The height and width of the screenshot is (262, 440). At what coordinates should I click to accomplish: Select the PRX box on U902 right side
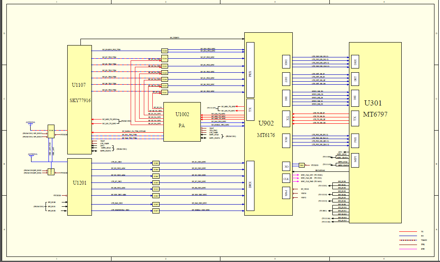click(x=286, y=140)
